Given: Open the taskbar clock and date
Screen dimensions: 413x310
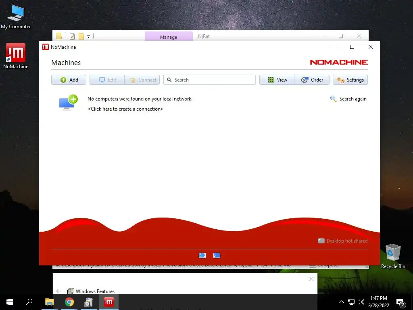Looking at the screenshot, I should tap(379, 302).
